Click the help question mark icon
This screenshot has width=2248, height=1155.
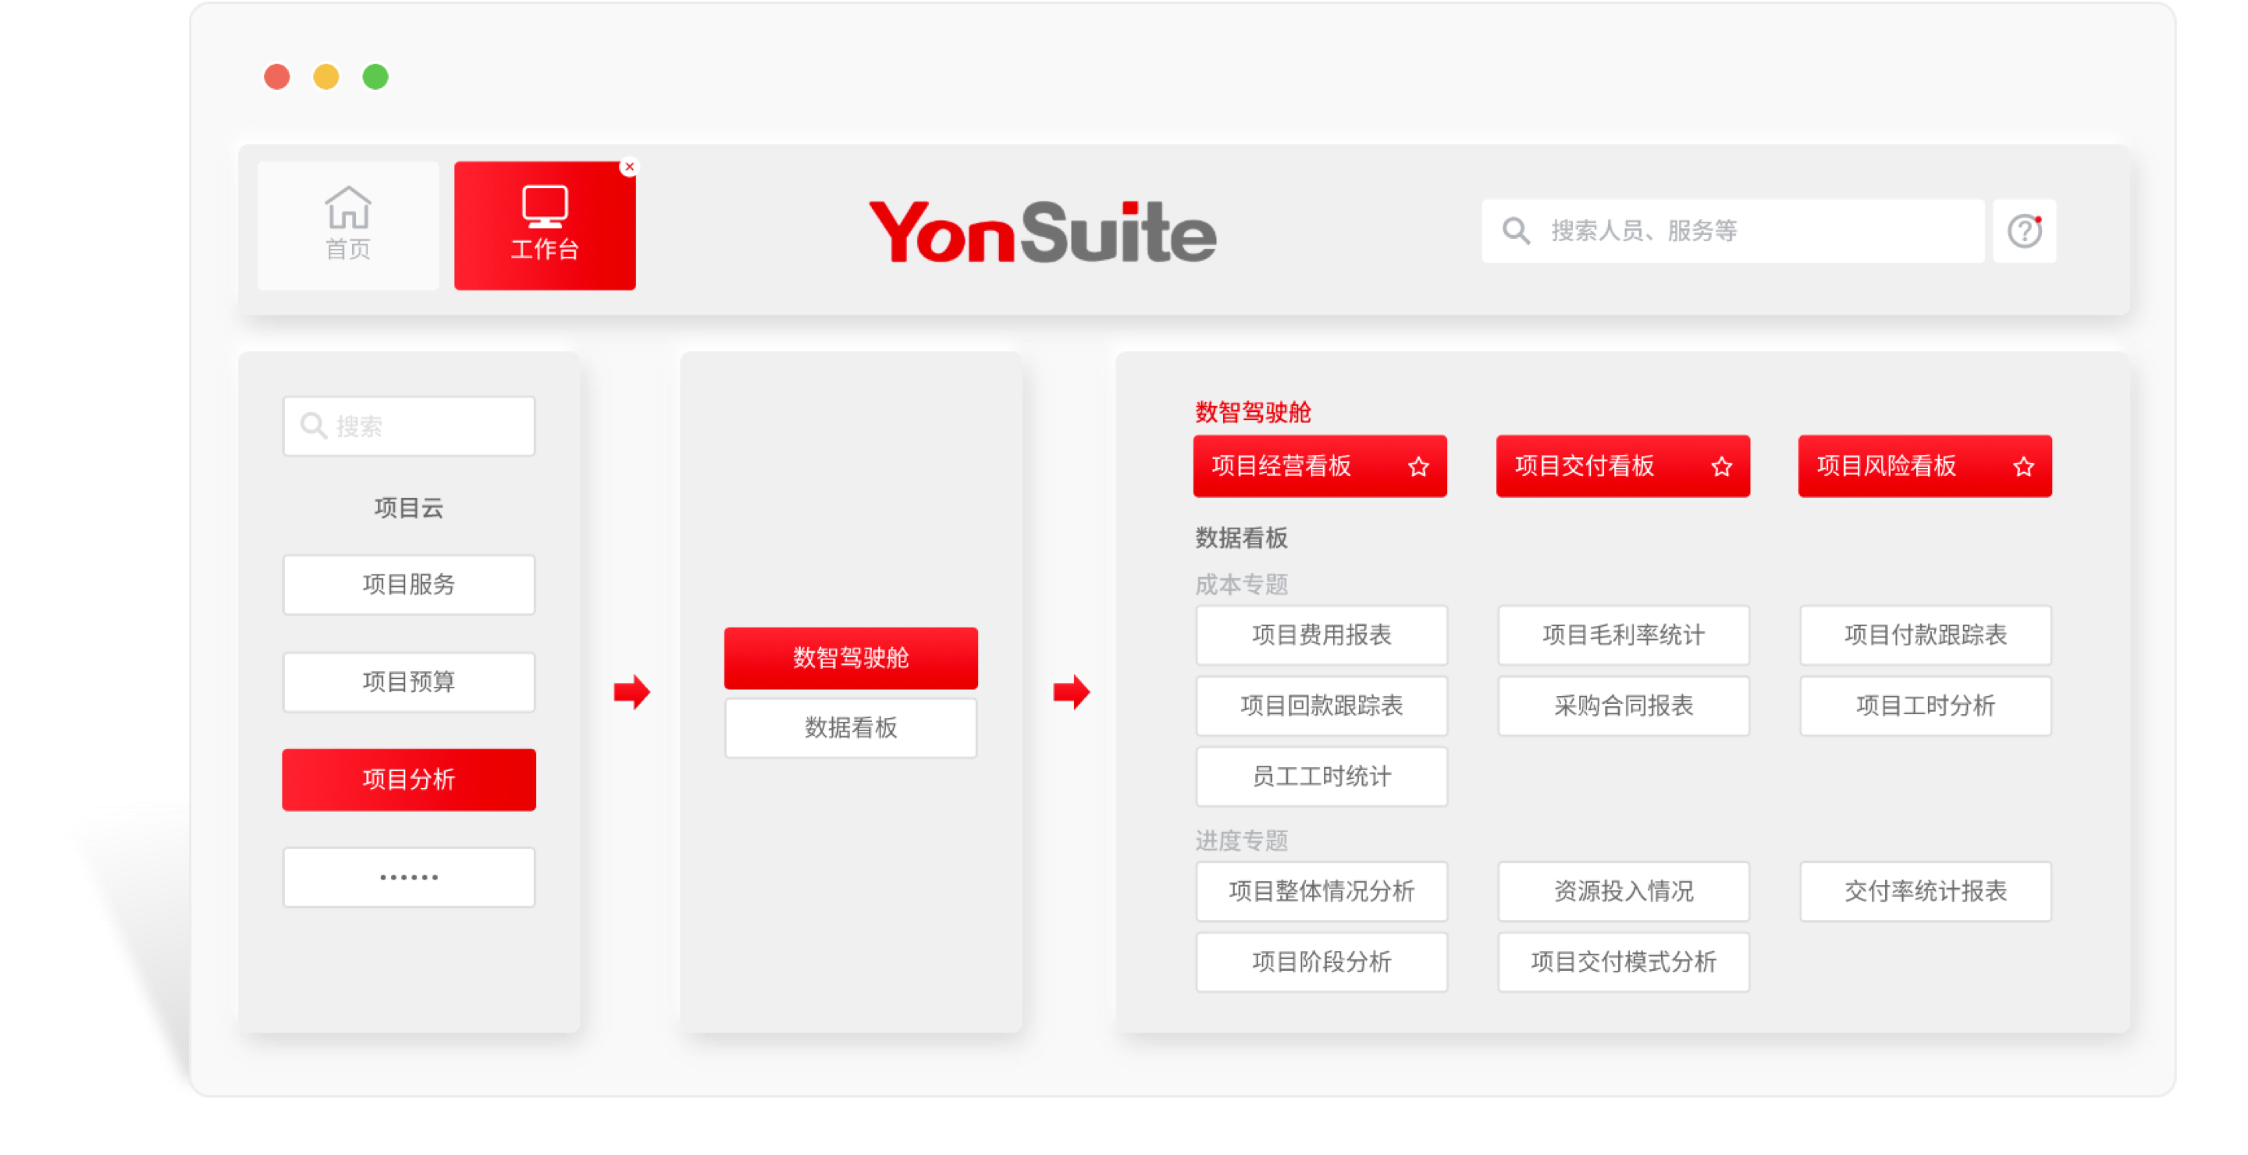click(x=2024, y=231)
